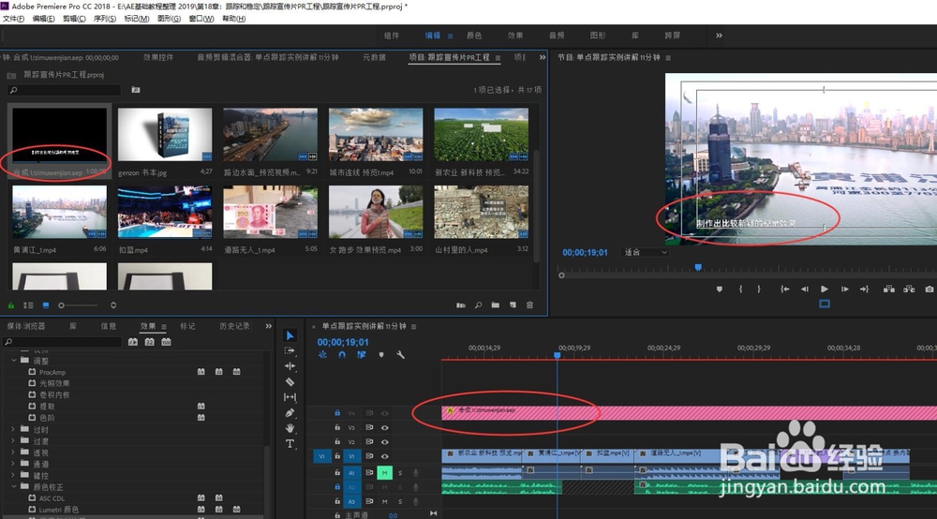Image resolution: width=937 pixels, height=519 pixels.
Task: Adjust the project thumbnail size slider
Action: pos(63,305)
